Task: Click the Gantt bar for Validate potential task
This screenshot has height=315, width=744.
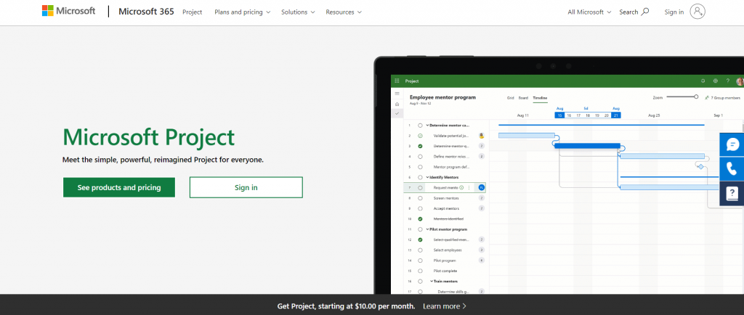Action: (x=526, y=136)
